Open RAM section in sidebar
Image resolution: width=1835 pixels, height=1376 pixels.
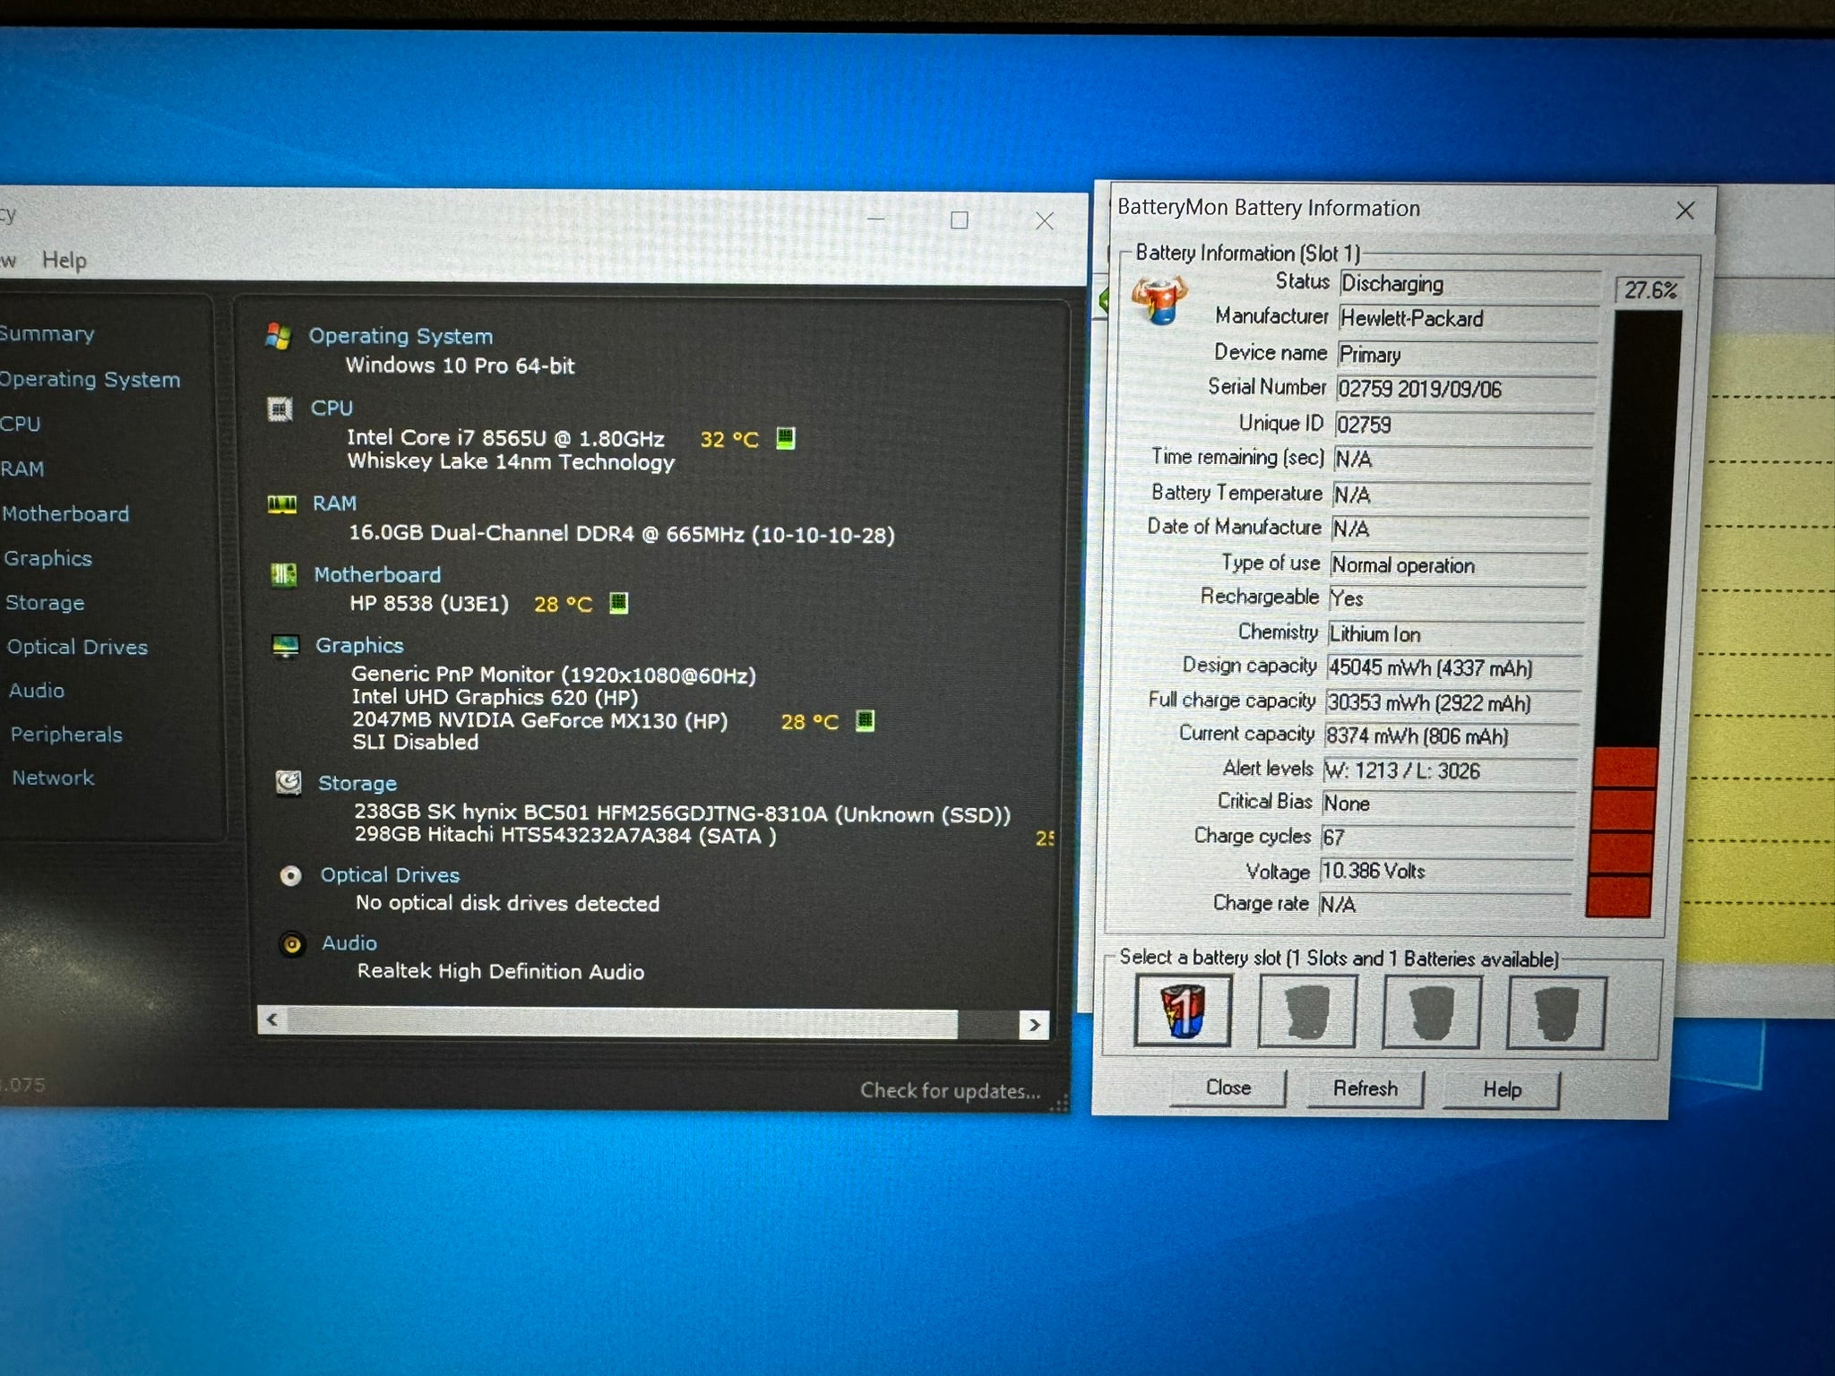click(22, 469)
